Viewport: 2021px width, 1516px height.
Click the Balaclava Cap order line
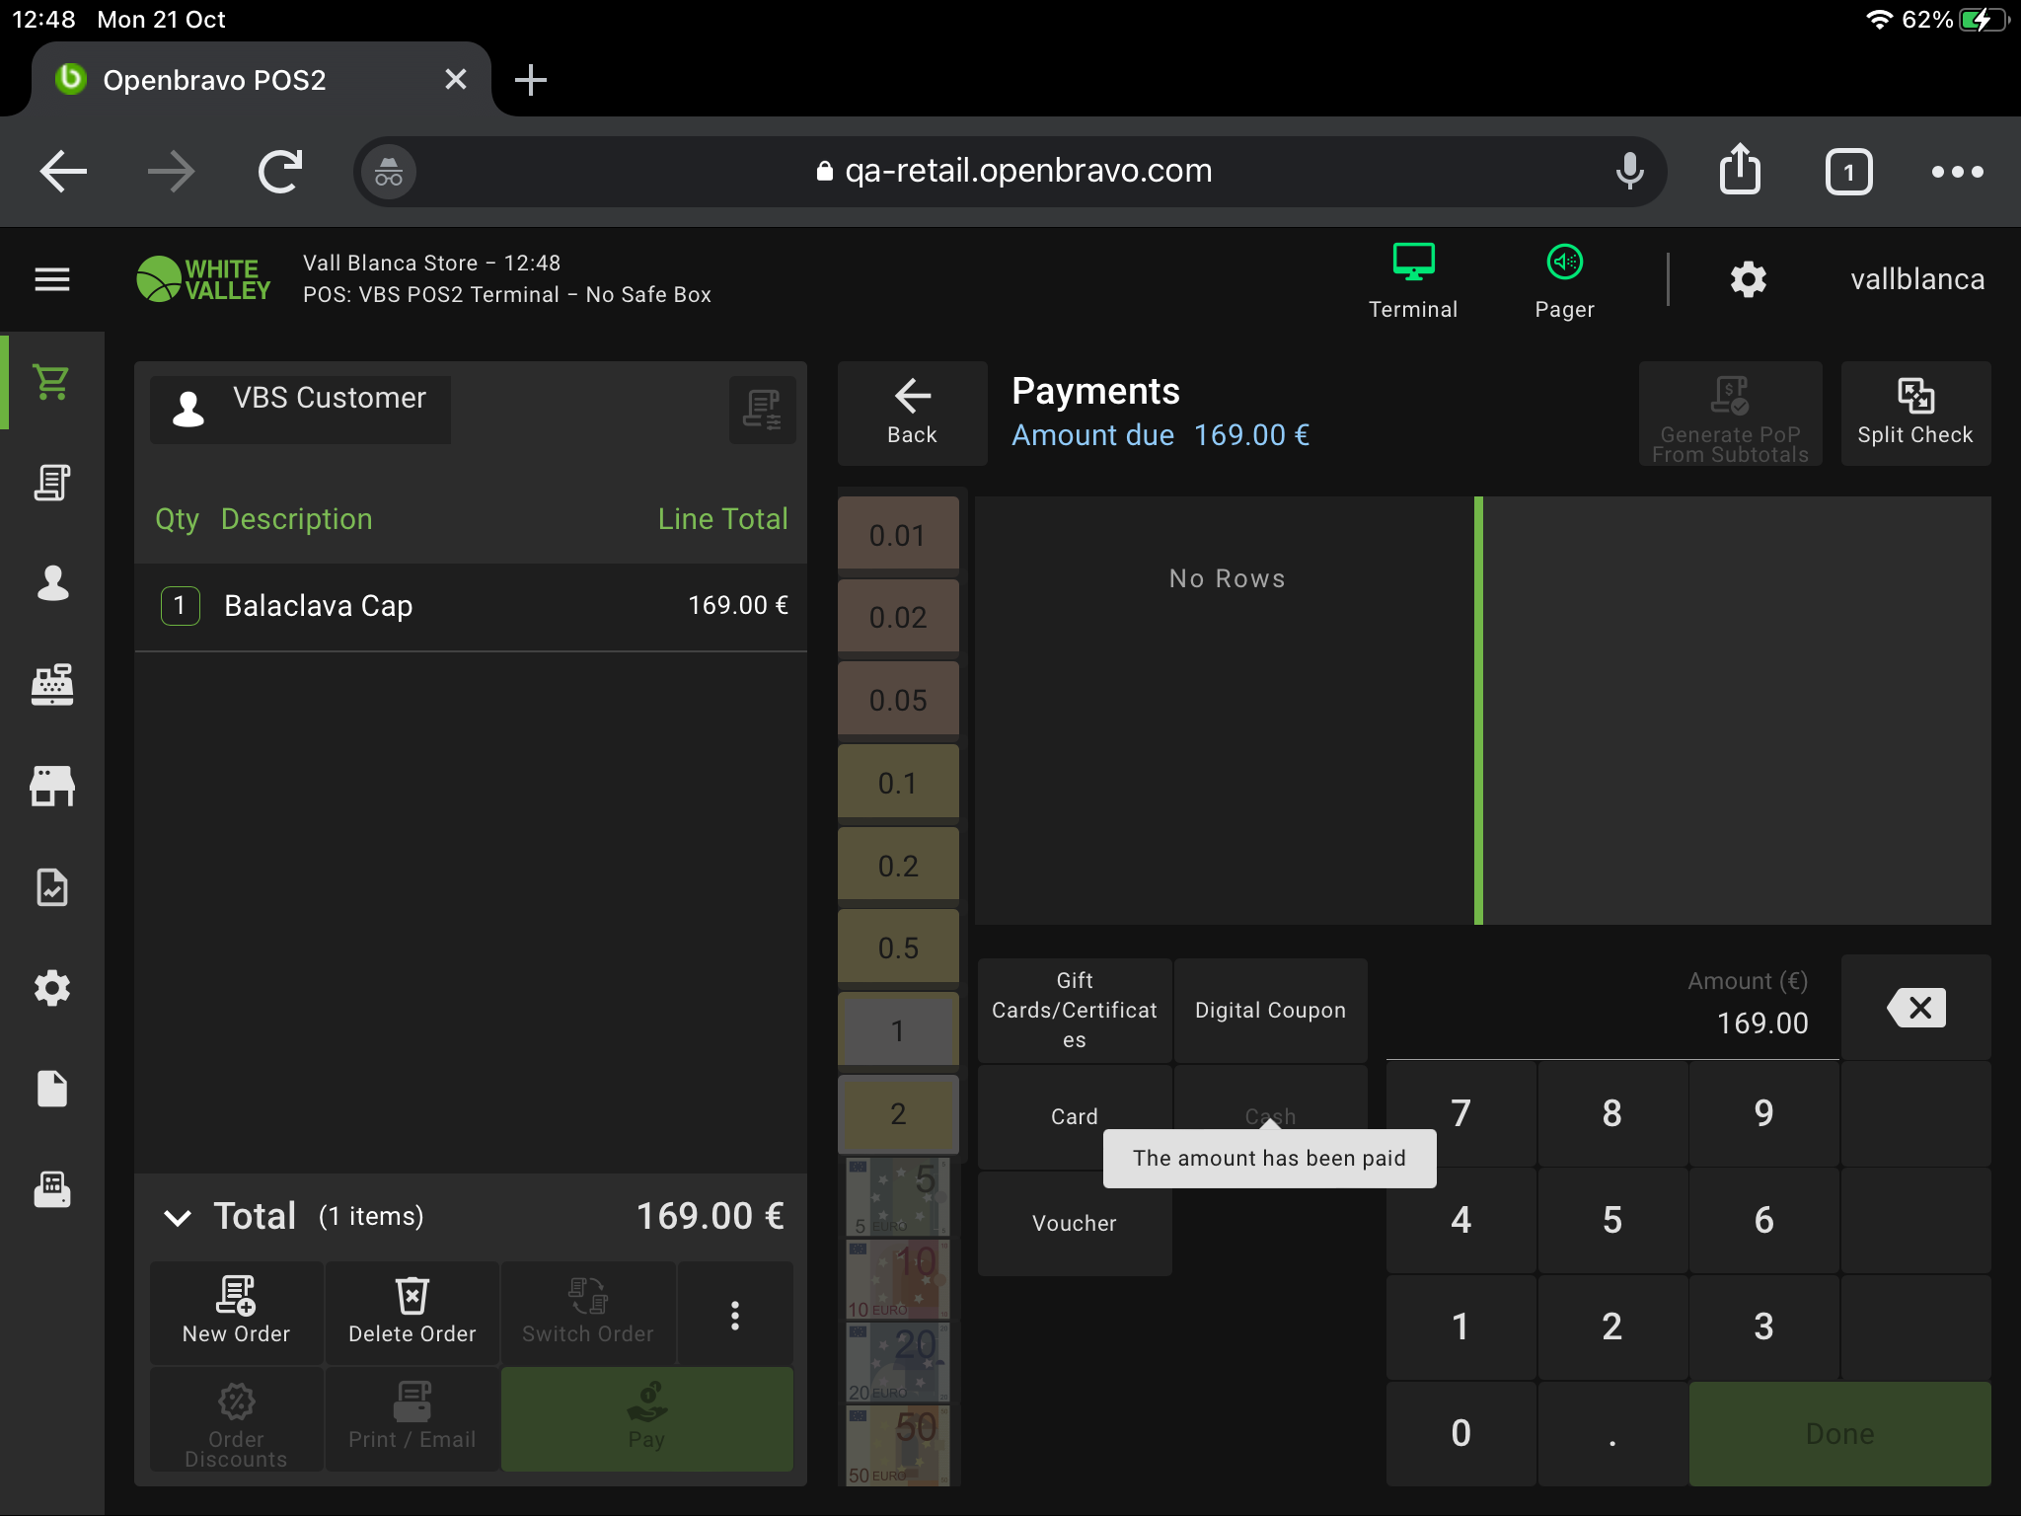pos(471,606)
